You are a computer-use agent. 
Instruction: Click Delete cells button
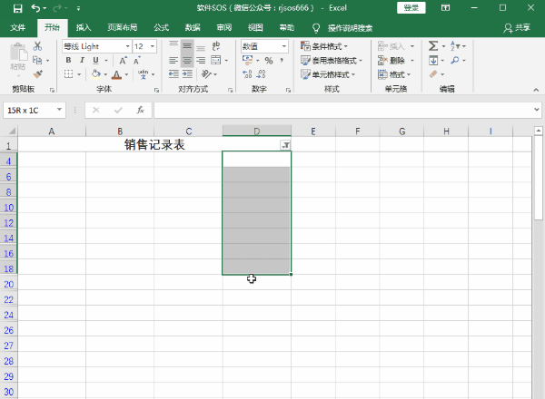[392, 61]
